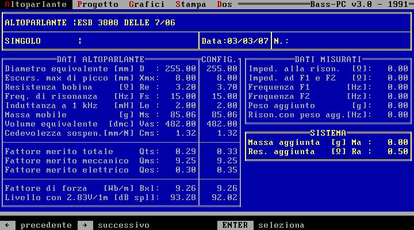Select Rison.con peso agg. value field
Viewport: 414px width, 230px height.
pos(398,114)
